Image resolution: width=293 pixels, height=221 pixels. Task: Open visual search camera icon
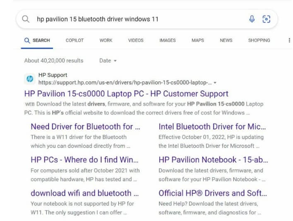266,19
